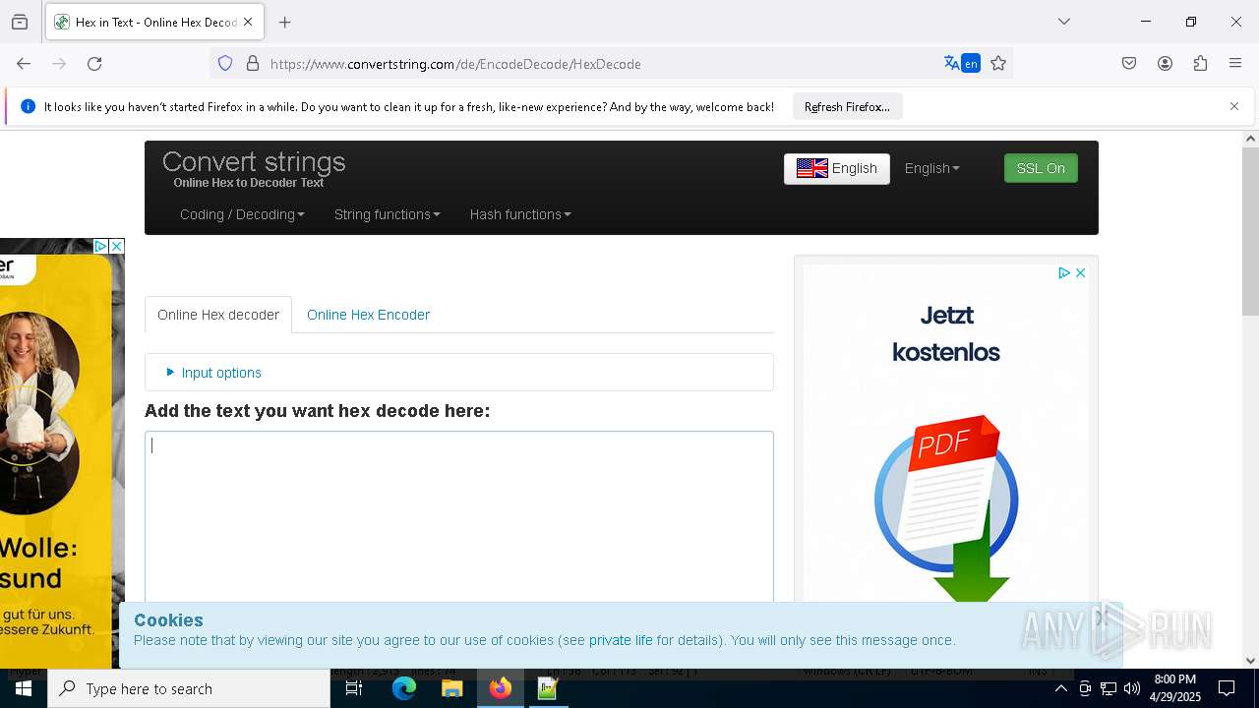The height and width of the screenshot is (708, 1259).
Task: Translate this page icon
Action: [x=962, y=64]
